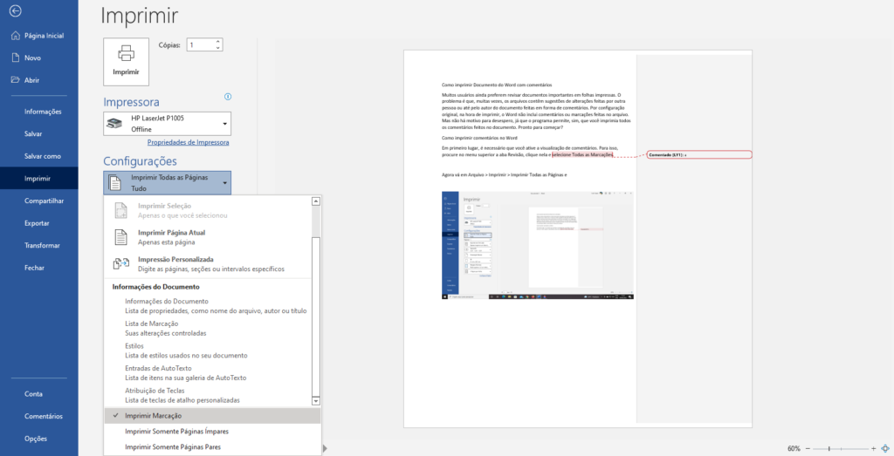Click the Cópias number input field
894x456 pixels.
click(200, 45)
